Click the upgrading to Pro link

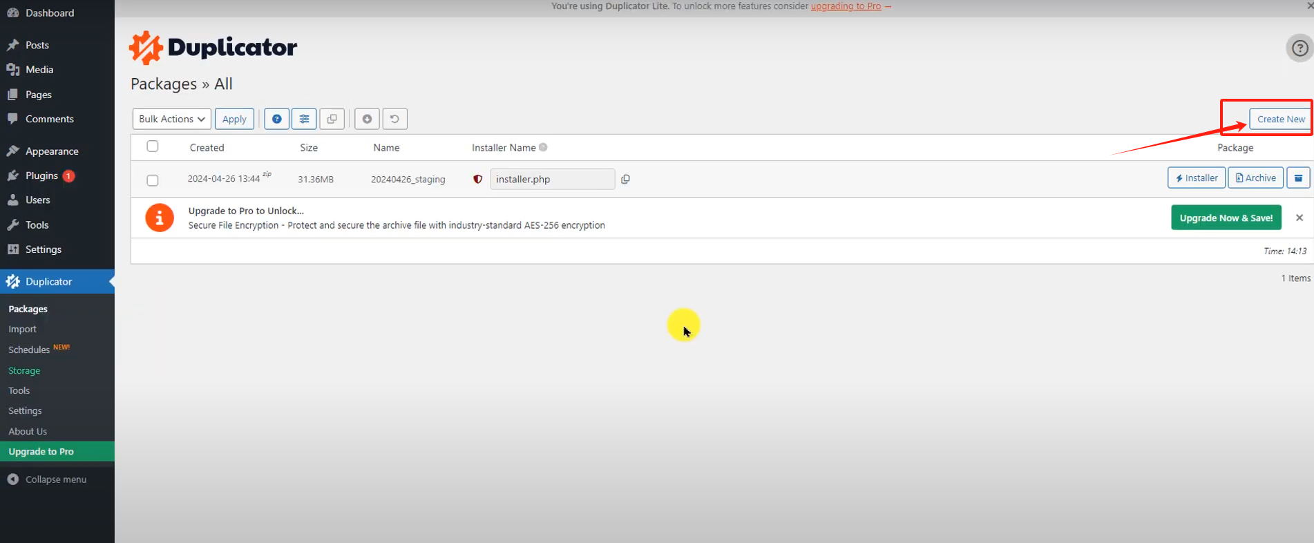pos(846,6)
